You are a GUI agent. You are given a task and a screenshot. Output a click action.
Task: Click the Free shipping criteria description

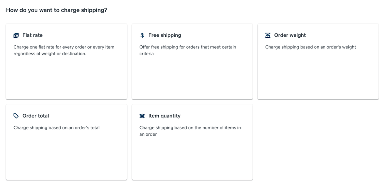pos(188,50)
